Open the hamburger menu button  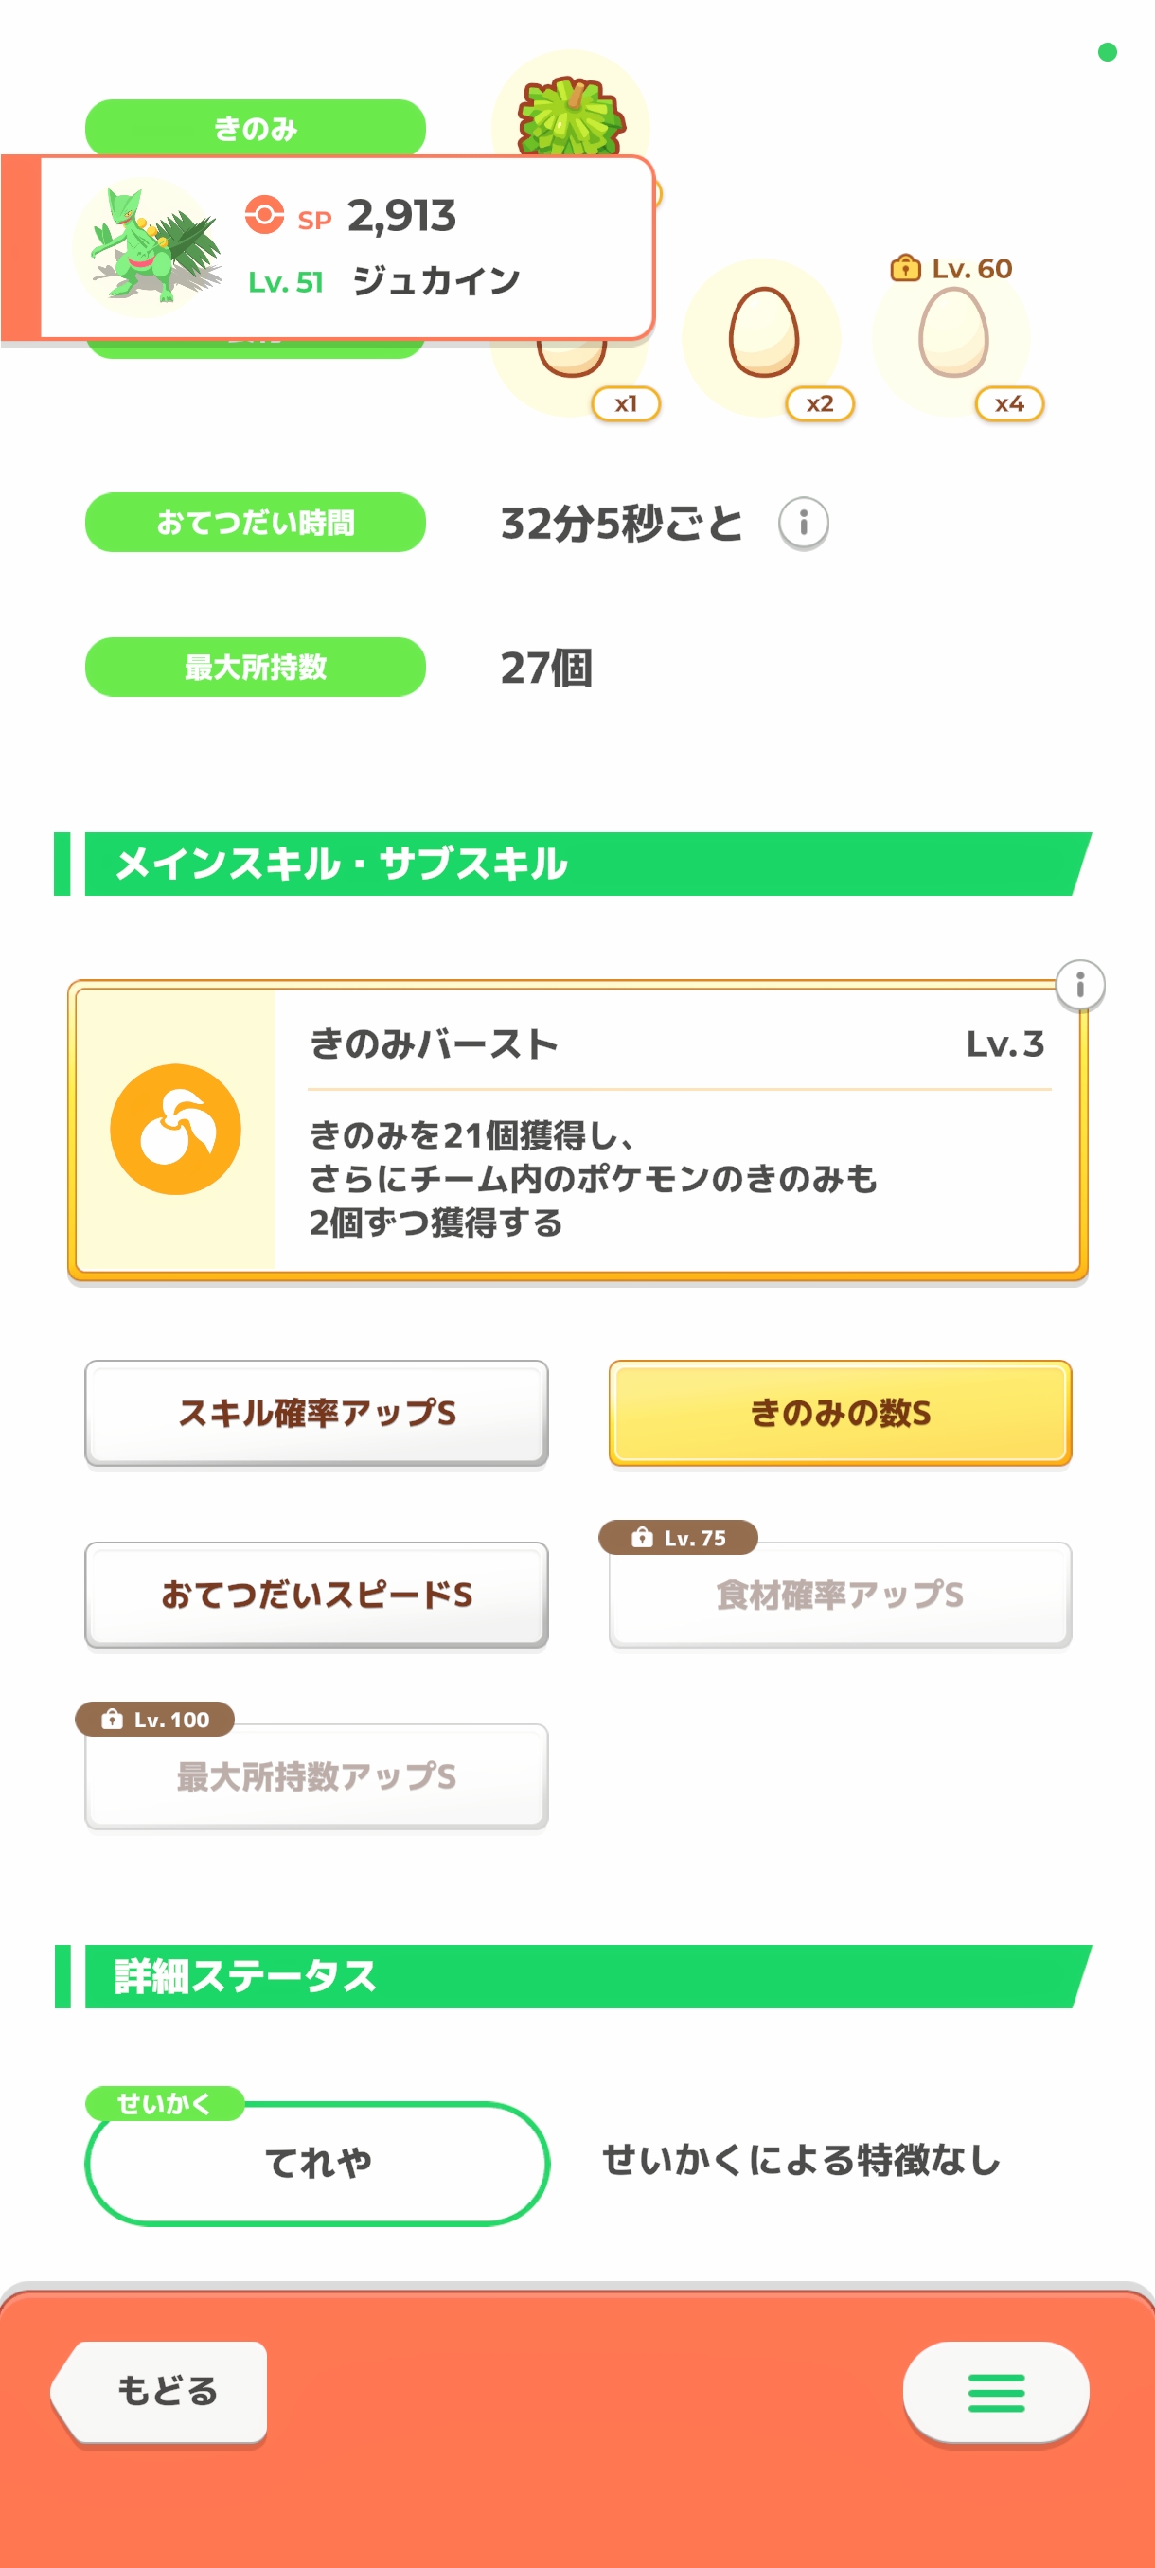[x=995, y=2392]
